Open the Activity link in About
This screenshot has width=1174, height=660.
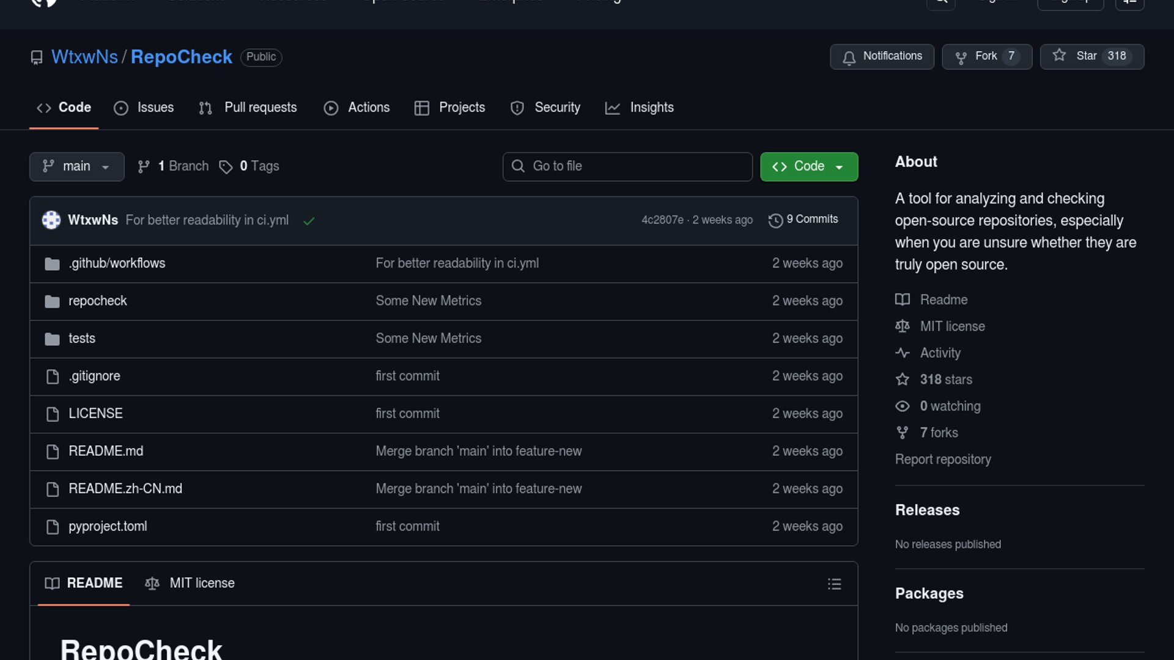coord(940,353)
